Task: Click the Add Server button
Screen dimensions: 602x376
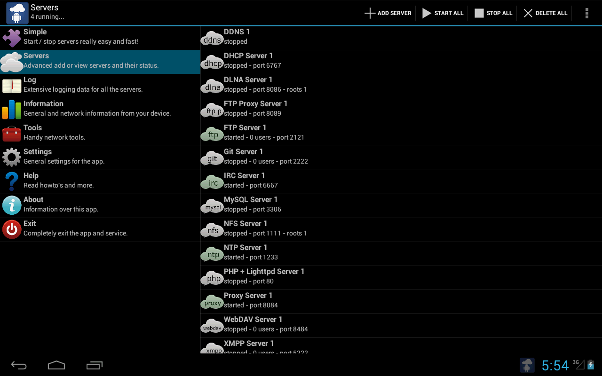Action: (x=388, y=13)
